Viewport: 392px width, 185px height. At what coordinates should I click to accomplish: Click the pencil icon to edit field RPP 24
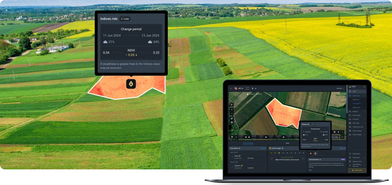[x=256, y=89]
